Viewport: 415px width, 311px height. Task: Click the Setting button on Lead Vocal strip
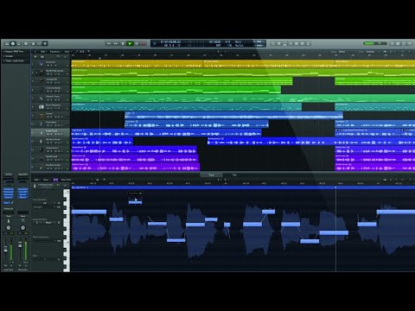click(x=9, y=175)
